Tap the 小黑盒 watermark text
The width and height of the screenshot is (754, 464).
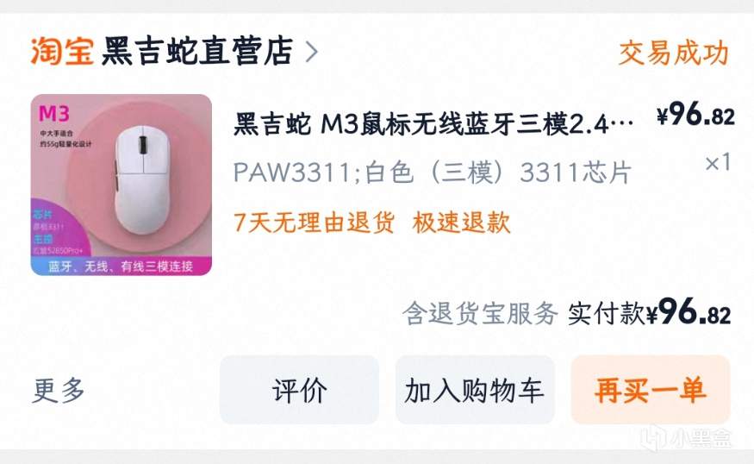(x=700, y=438)
